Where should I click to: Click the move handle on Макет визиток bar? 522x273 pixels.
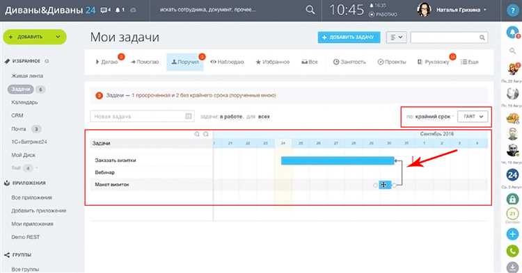pos(383,185)
